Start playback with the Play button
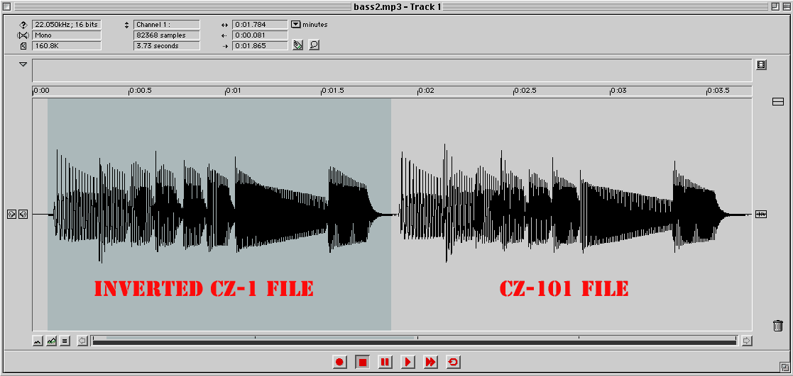Viewport: 793px width, 376px height. pos(408,362)
